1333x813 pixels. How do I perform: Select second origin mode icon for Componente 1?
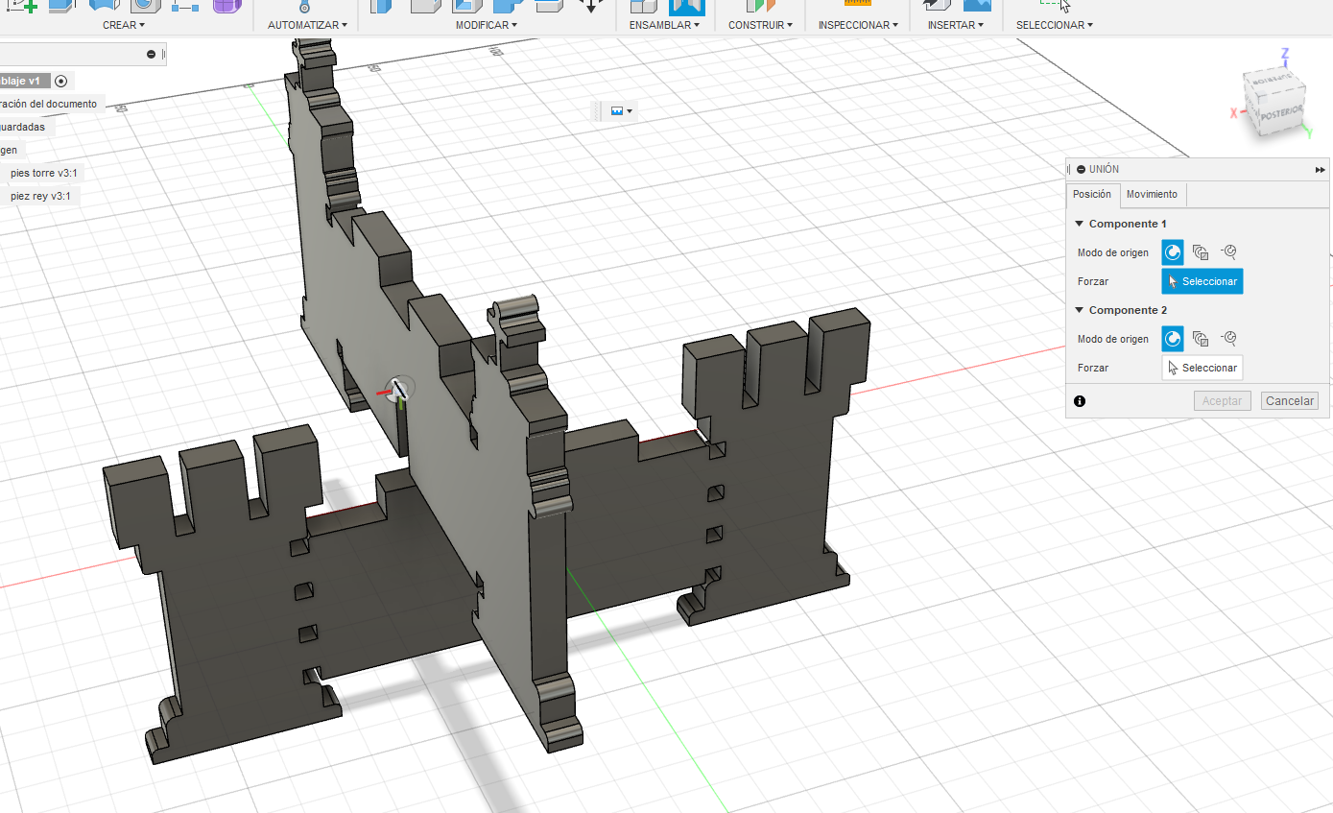1201,252
